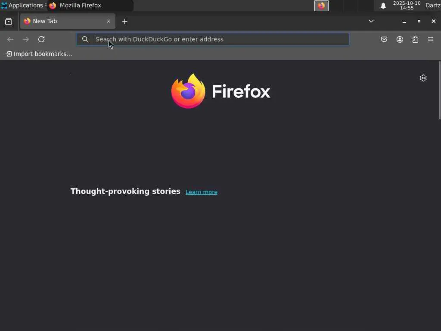The width and height of the screenshot is (441, 331).
Task: Expand the list all tabs chevron
Action: tap(371, 21)
